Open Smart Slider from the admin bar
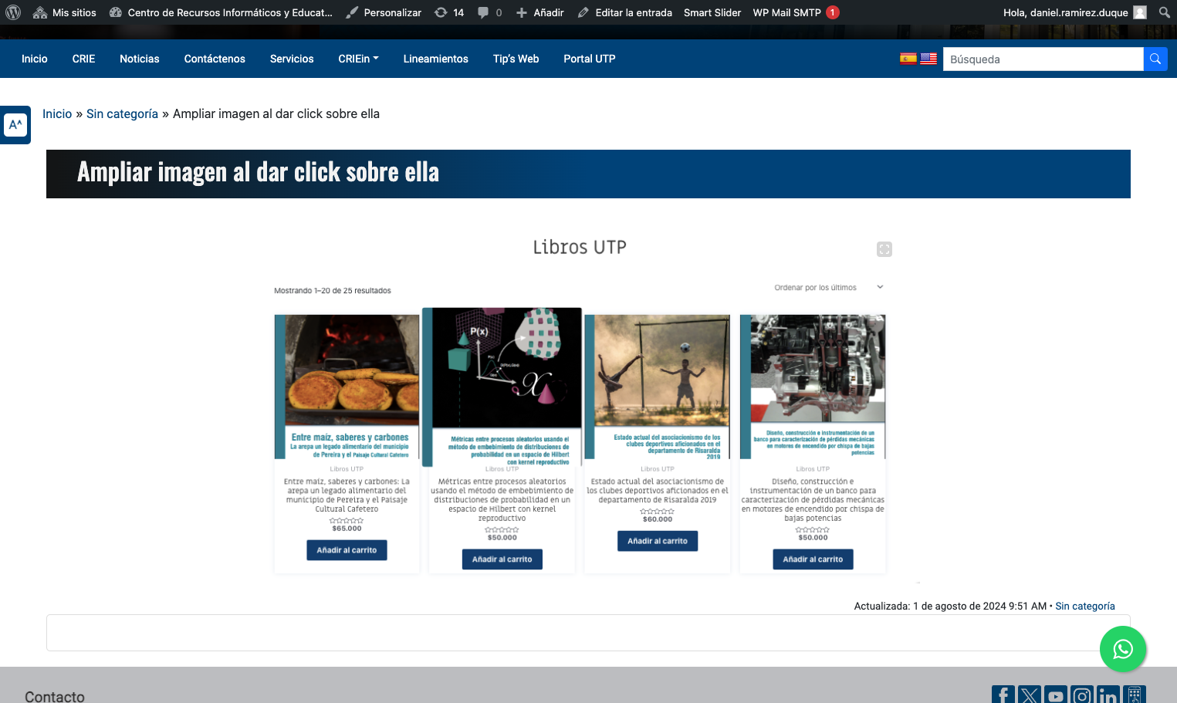 click(712, 12)
